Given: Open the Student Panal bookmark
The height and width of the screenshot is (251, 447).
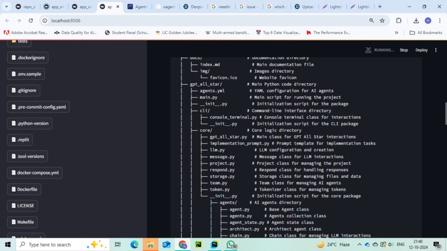Looking at the screenshot, I should pyautogui.click(x=127, y=33).
